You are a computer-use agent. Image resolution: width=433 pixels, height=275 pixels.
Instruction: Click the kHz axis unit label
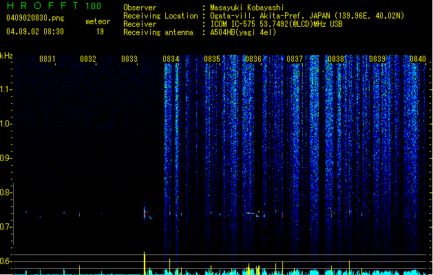coord(6,56)
